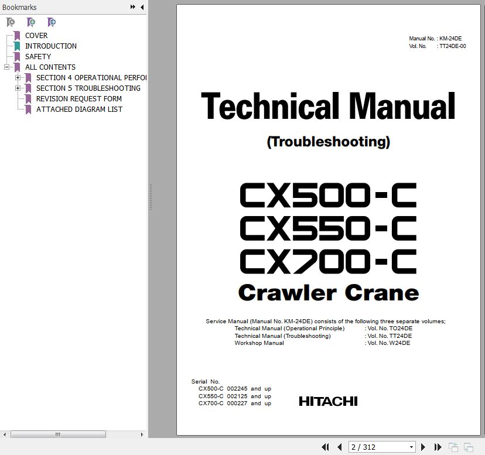Click the bookmarks horizontal scrollbar thumb
Image resolution: width=485 pixels, height=455 pixels.
pos(58,435)
